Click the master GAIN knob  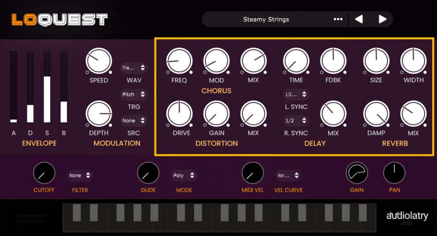pos(357,173)
